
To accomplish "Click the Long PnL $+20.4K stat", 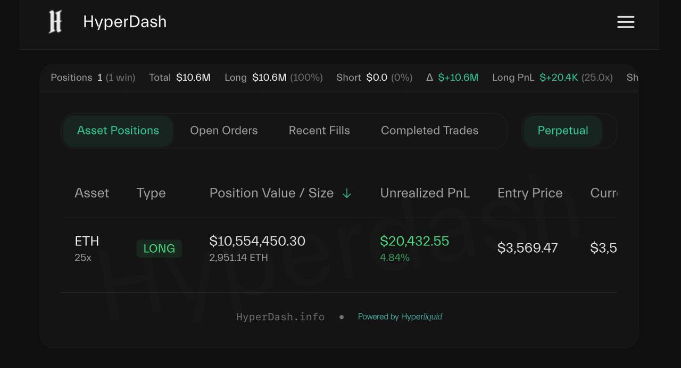I will pyautogui.click(x=552, y=78).
